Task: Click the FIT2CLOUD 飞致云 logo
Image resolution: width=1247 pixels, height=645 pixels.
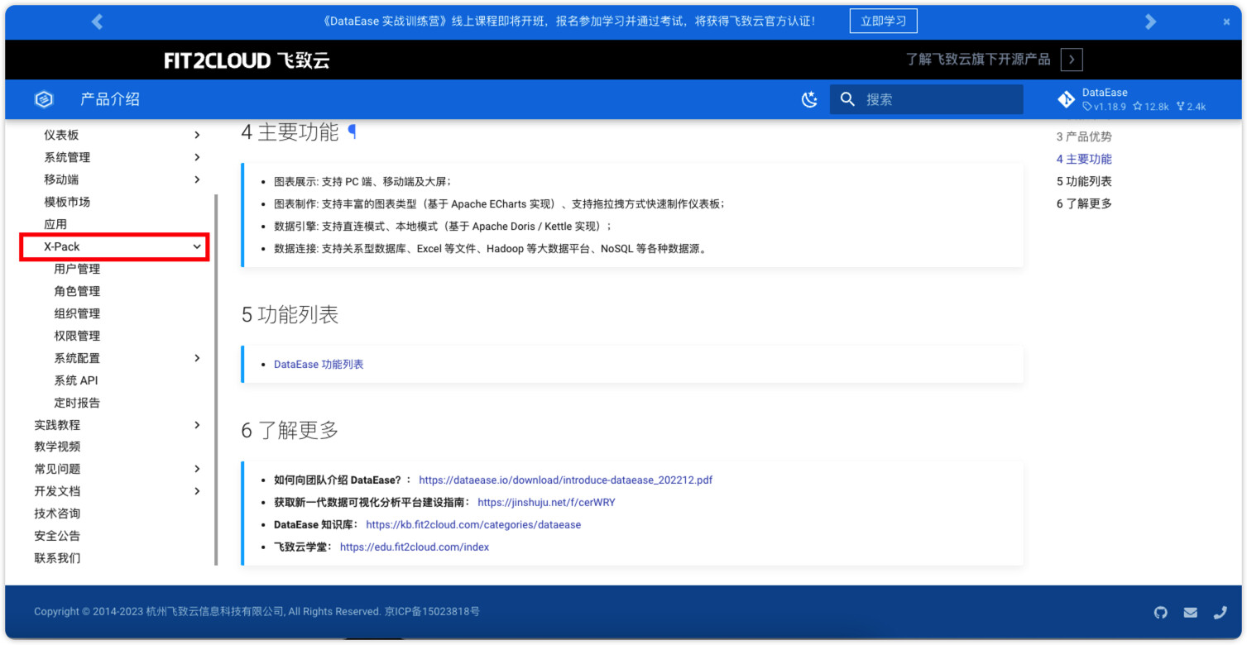Action: click(247, 60)
